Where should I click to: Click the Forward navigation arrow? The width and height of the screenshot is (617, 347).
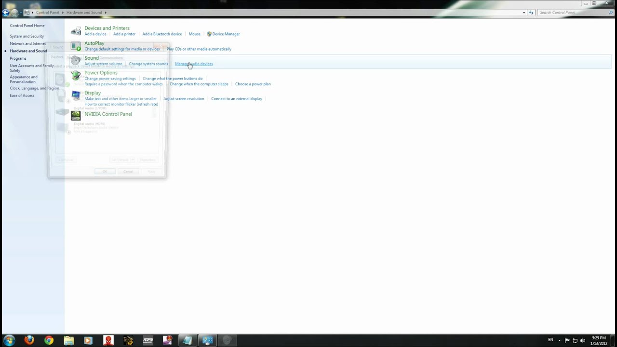[14, 13]
